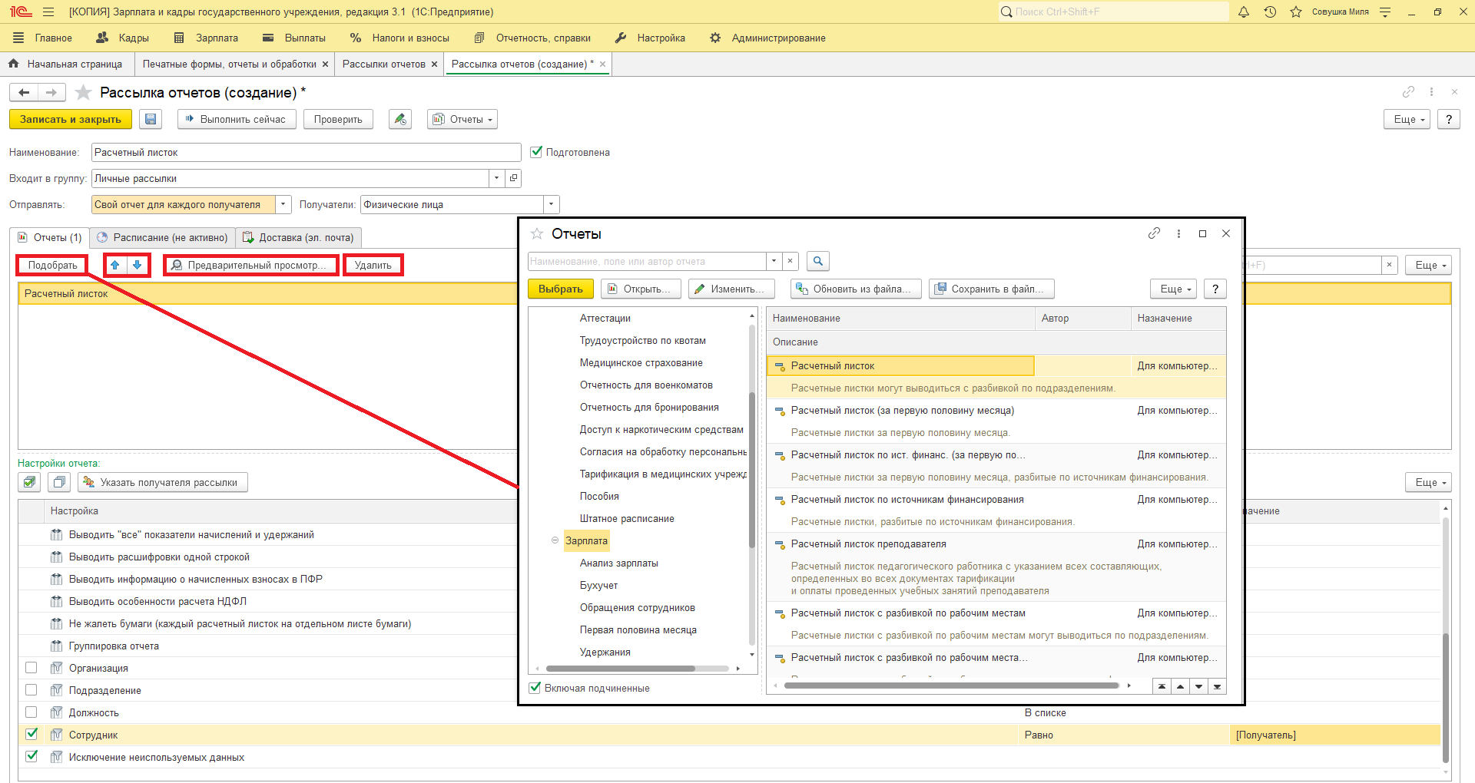This screenshot has width=1475, height=783.
Task: Enable the Подразделение setting checkbox
Action: [31, 689]
